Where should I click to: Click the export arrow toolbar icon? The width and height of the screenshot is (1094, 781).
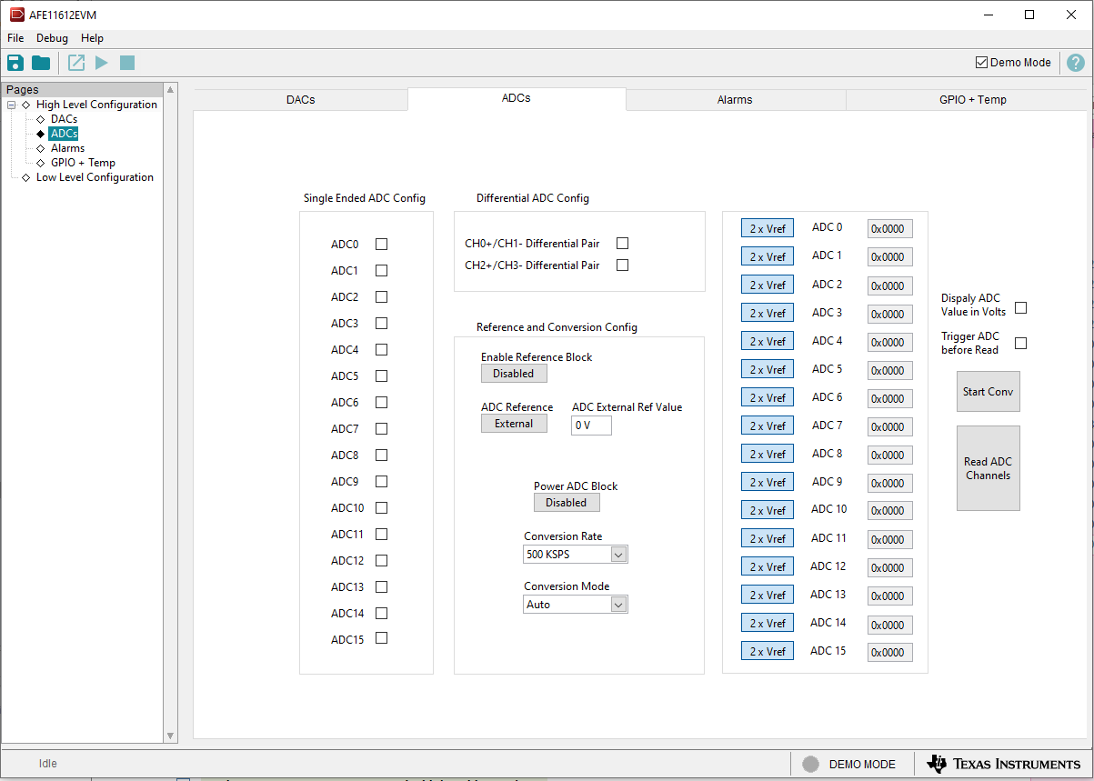tap(76, 63)
